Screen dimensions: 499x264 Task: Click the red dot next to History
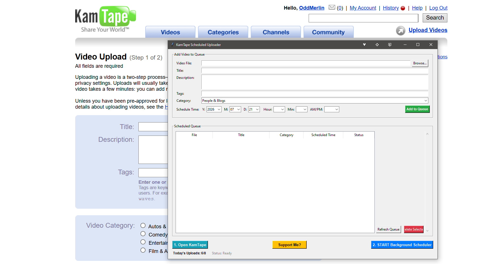point(403,8)
